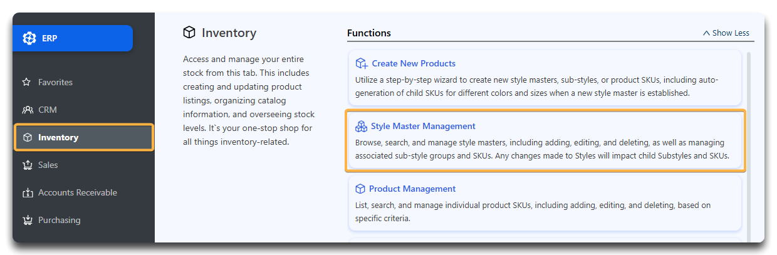Click the ERP gear logo icon
The image size is (777, 255).
[29, 38]
